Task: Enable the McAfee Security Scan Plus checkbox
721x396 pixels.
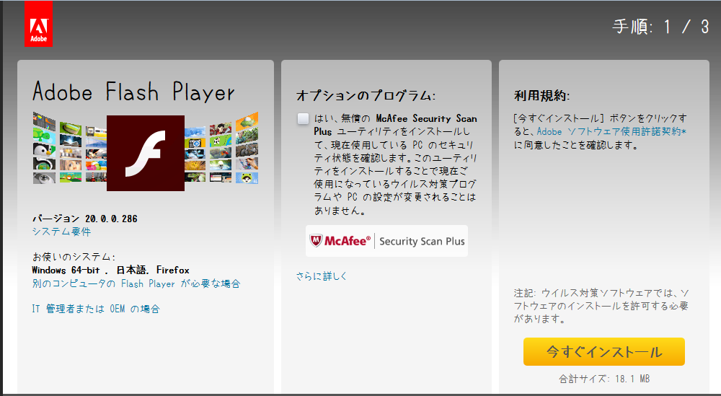Action: [x=303, y=119]
